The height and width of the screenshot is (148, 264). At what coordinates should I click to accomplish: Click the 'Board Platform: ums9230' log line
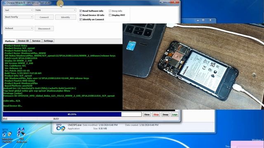tap(18, 86)
